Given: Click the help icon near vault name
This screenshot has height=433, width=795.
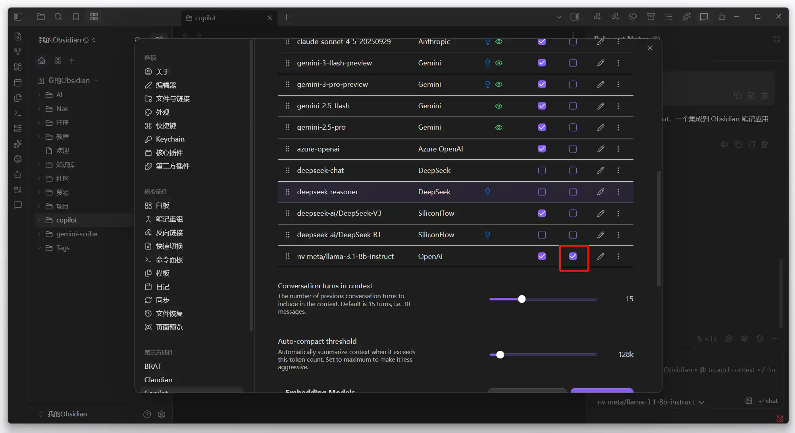Looking at the screenshot, I should click(x=147, y=414).
